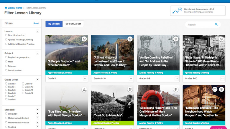This screenshot has width=230, height=129.
Task: Click the science flask icon on Bug Bites card
Action: (x=84, y=89)
